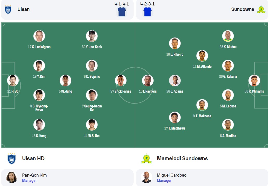
Task: Open the Ulsan HD team link
Action: pos(33,158)
